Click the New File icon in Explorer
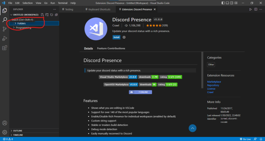 coord(43,15)
